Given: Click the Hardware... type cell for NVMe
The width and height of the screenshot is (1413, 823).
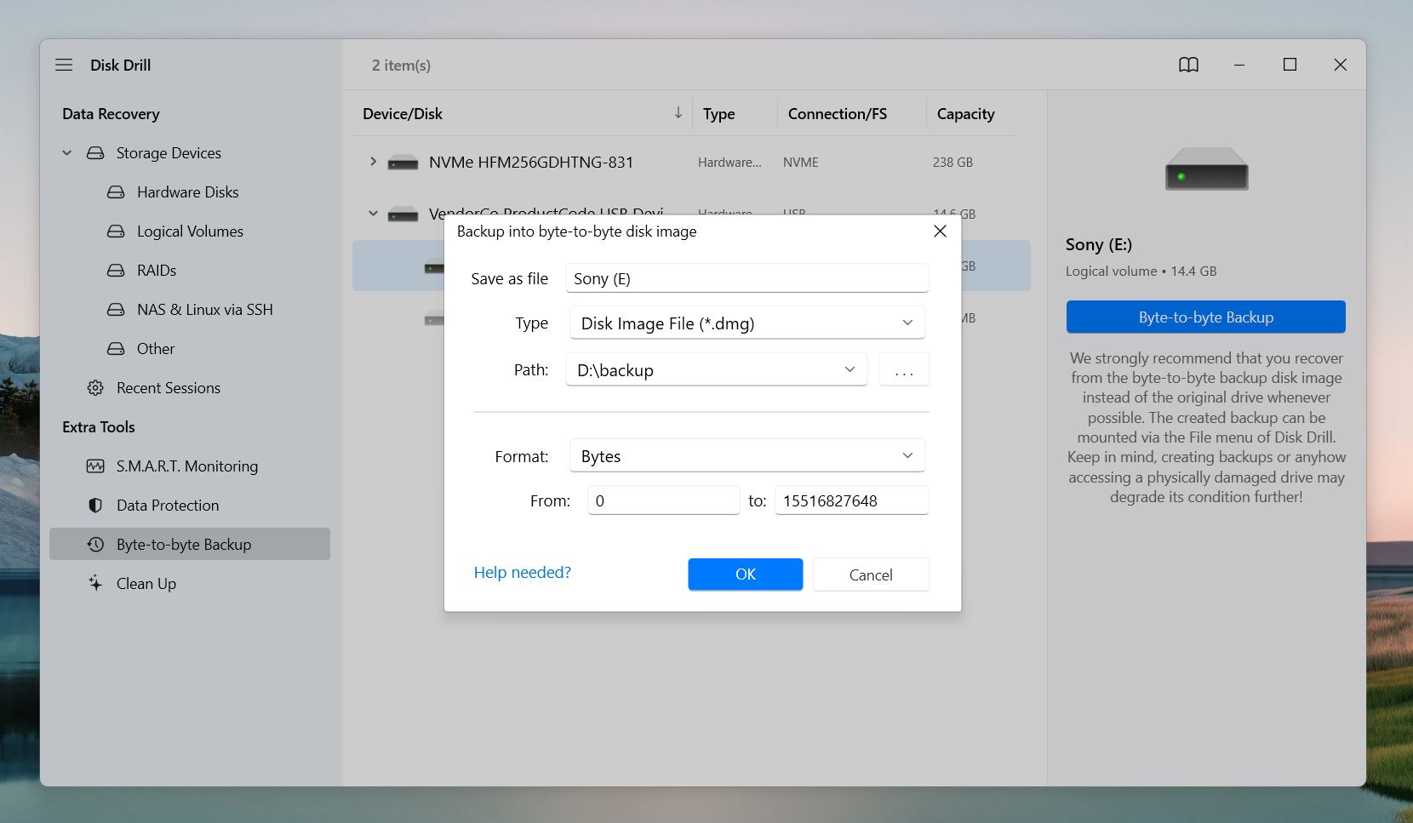Looking at the screenshot, I should point(729,162).
